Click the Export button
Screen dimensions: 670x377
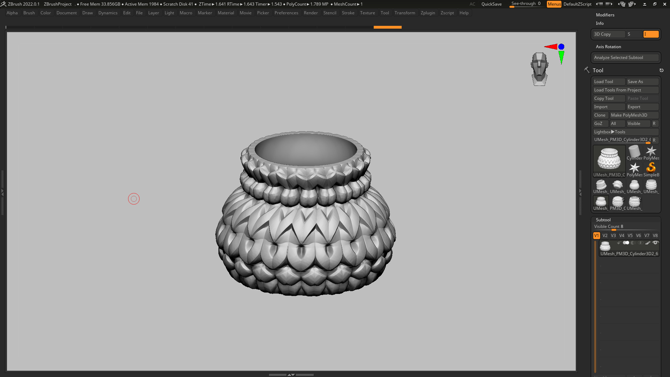point(642,107)
